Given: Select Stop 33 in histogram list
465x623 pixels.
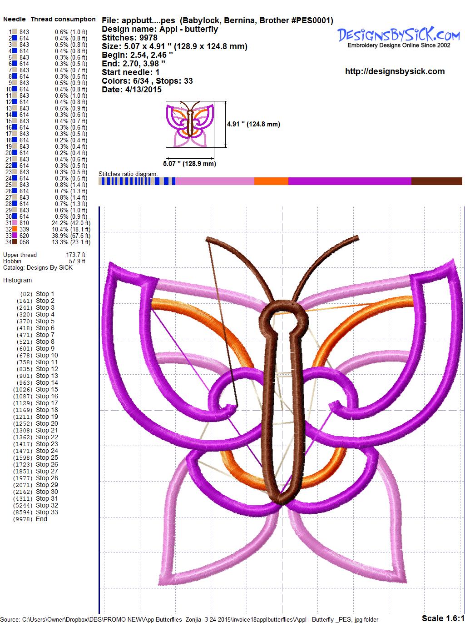Looking at the screenshot, I should (47, 512).
